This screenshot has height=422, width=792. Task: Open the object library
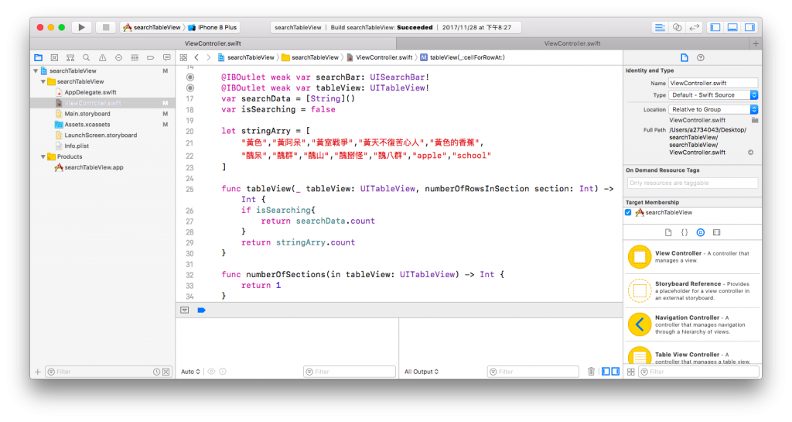701,232
